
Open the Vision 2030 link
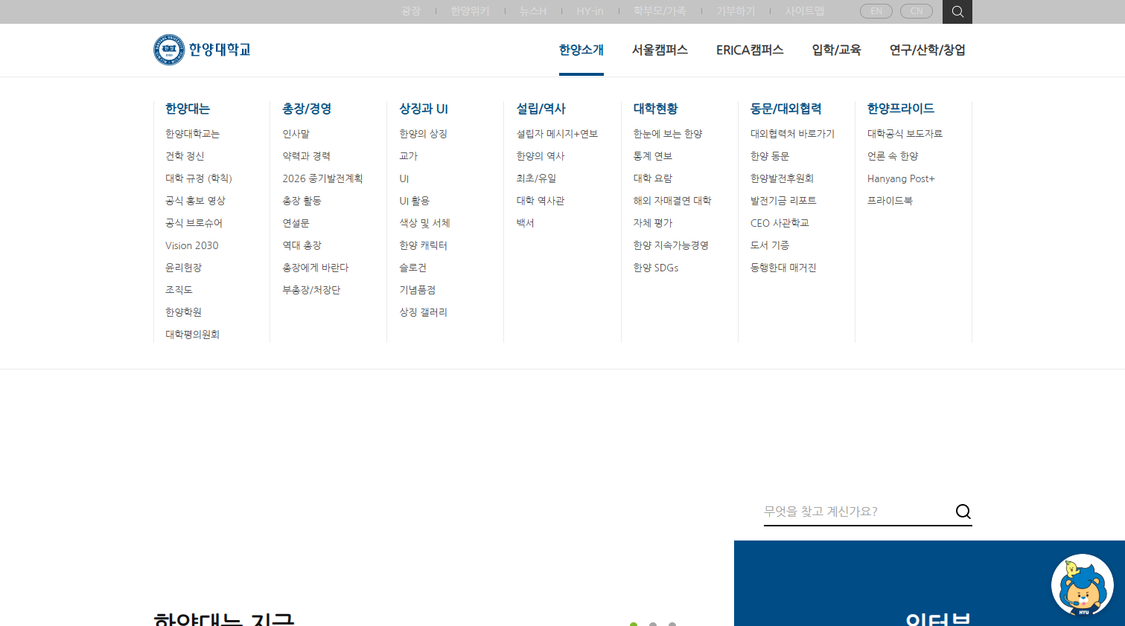(x=192, y=245)
